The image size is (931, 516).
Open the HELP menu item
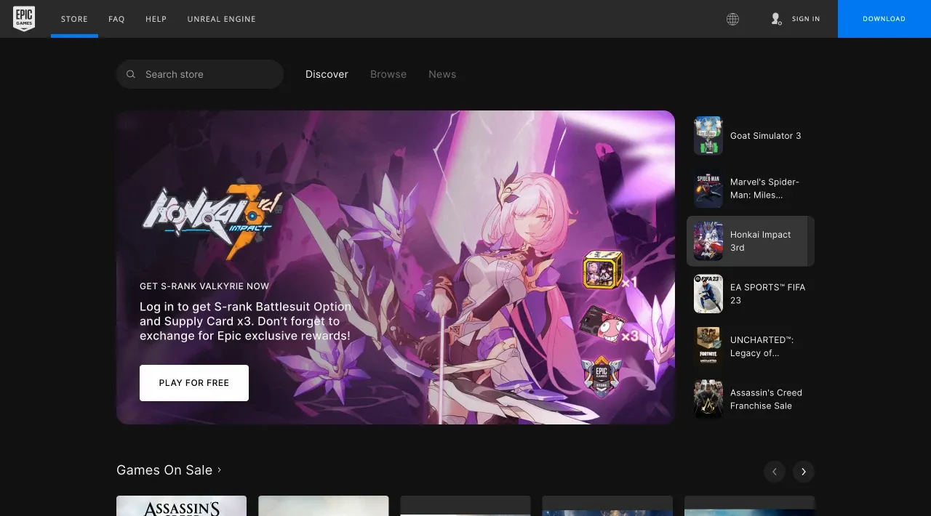(156, 19)
